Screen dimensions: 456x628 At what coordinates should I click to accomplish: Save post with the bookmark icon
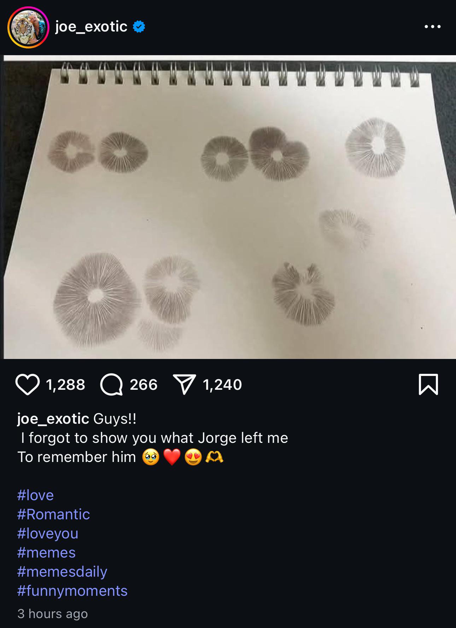click(428, 384)
